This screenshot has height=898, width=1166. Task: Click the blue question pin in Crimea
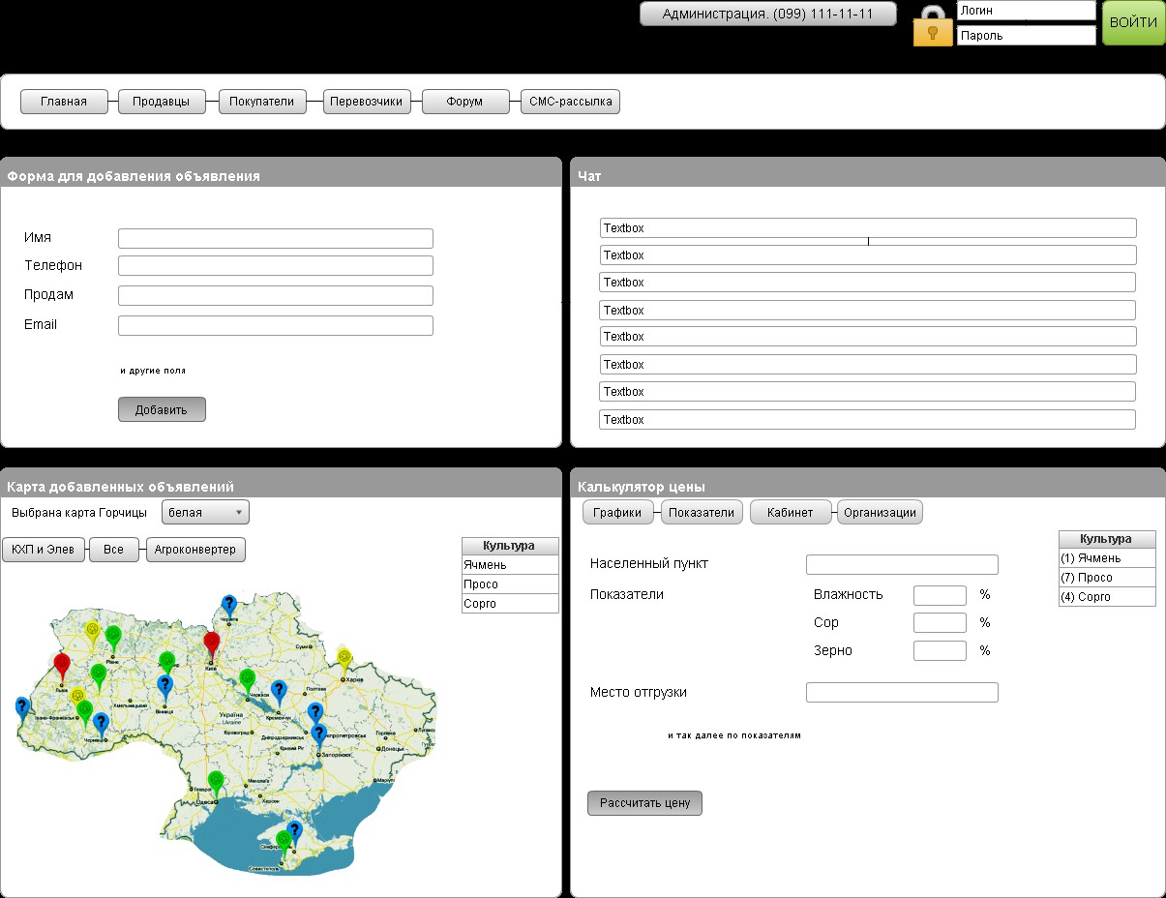pyautogui.click(x=295, y=832)
